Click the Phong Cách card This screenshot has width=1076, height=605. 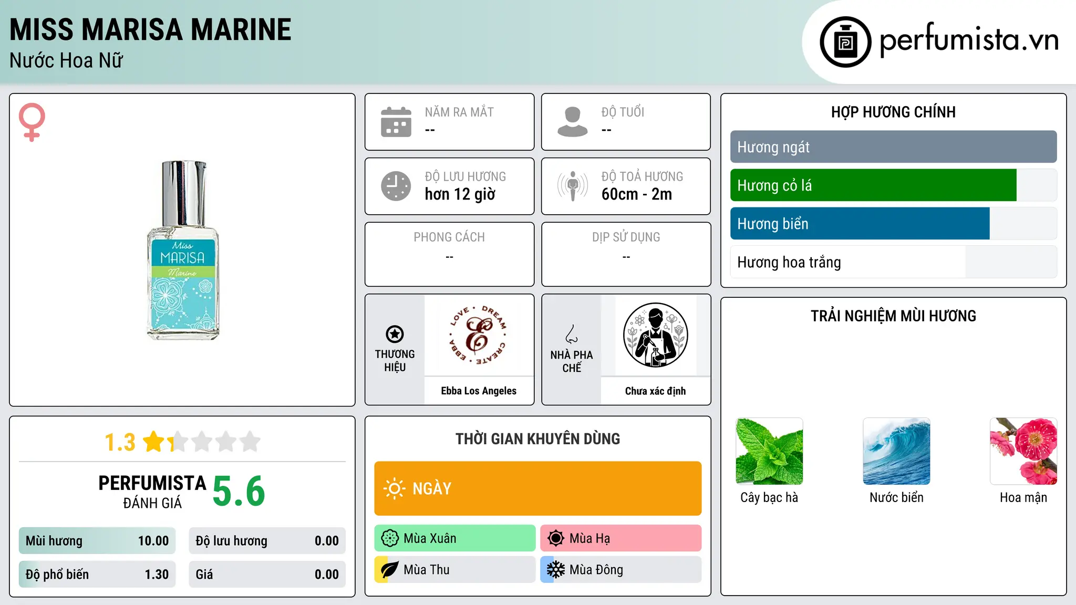[x=449, y=254]
